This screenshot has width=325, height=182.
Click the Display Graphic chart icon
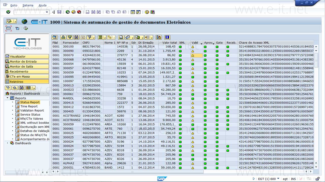pyautogui.click(x=159, y=37)
